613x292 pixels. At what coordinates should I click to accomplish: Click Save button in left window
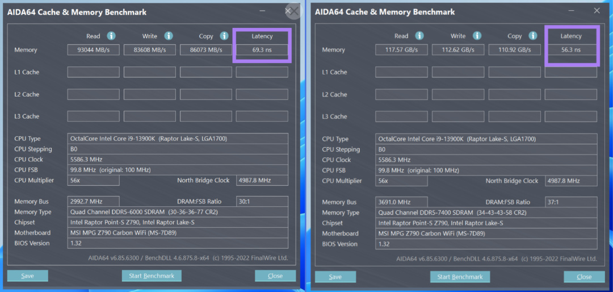pyautogui.click(x=27, y=276)
